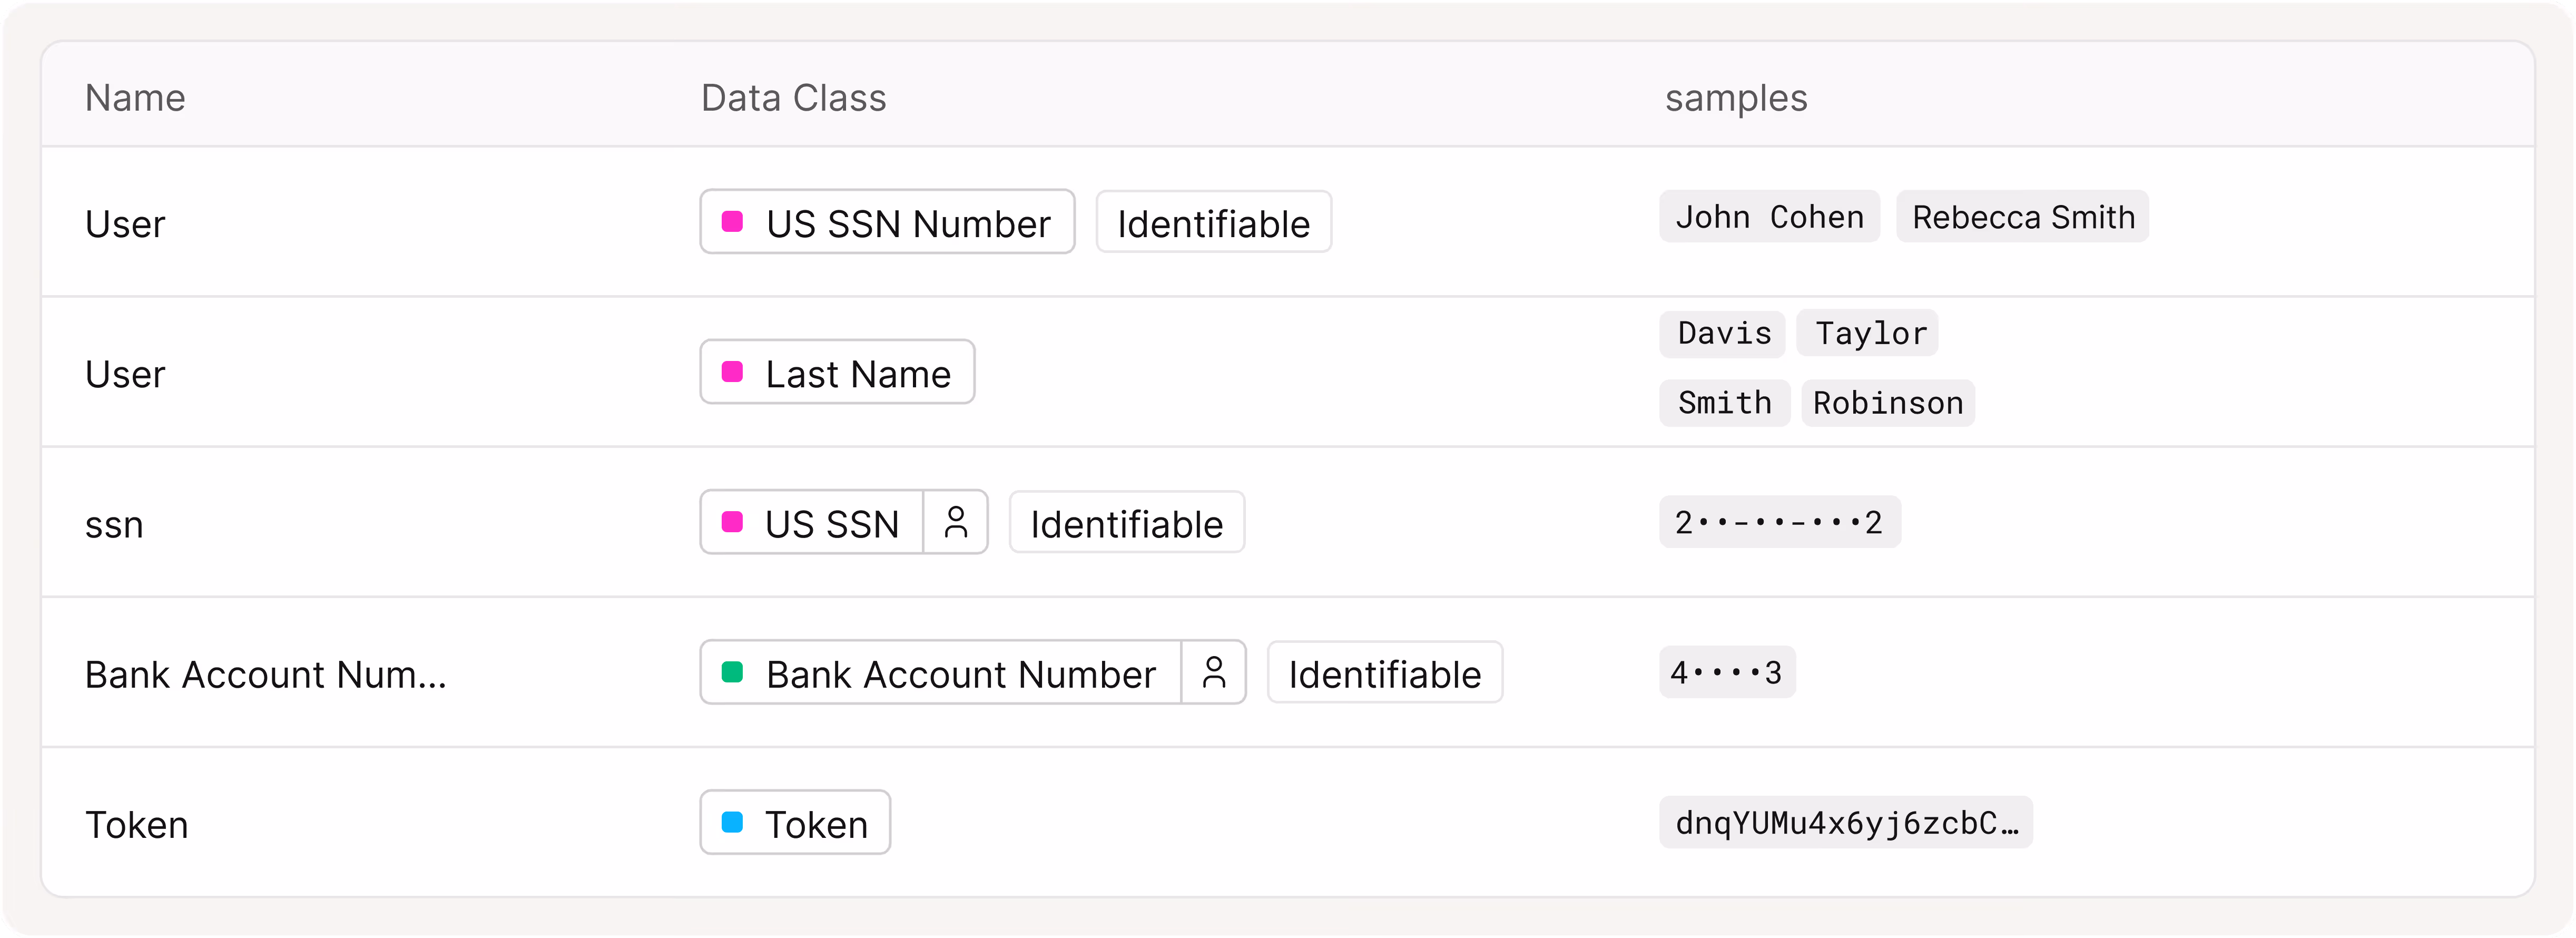This screenshot has width=2576, height=938.
Task: Click Identifiable badge in ssn row
Action: 1126,523
